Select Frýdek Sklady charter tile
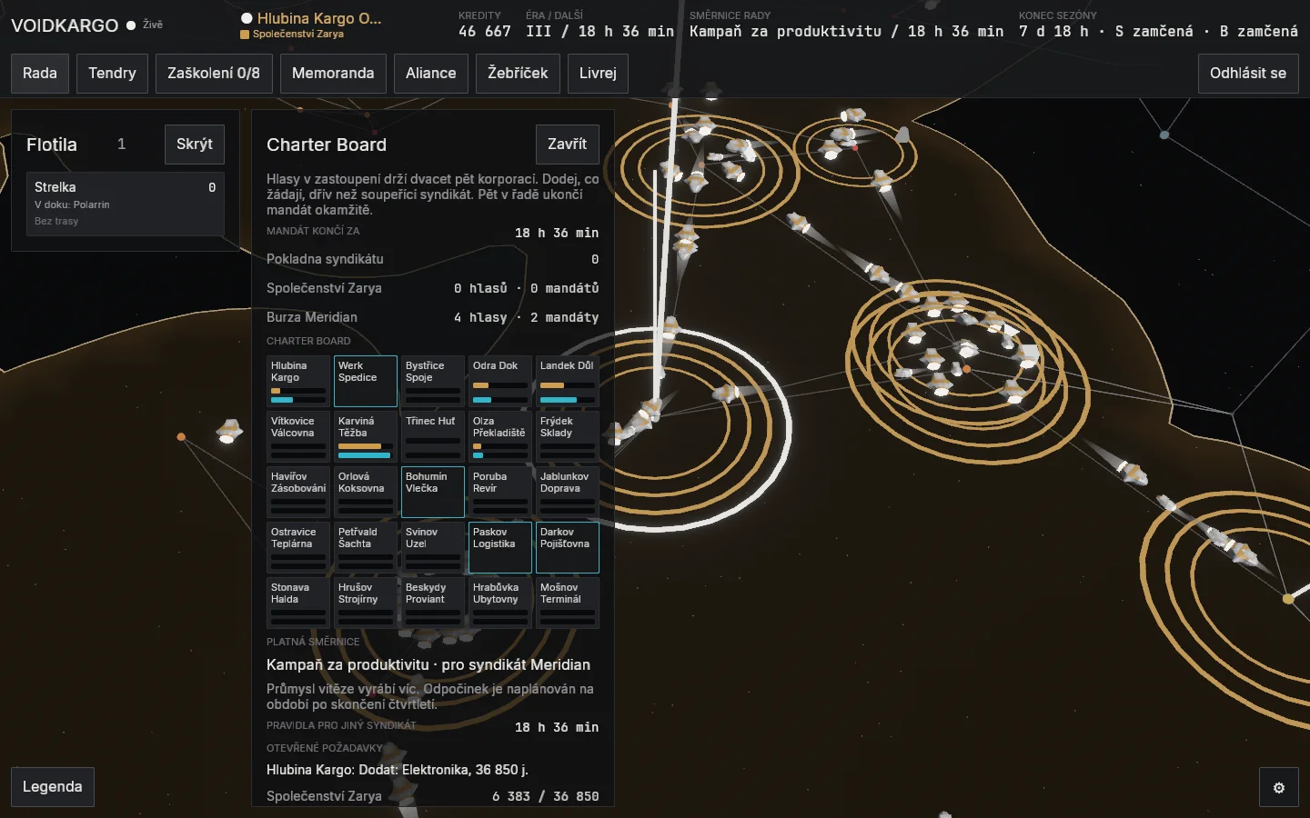This screenshot has width=1310, height=818. coord(568,436)
